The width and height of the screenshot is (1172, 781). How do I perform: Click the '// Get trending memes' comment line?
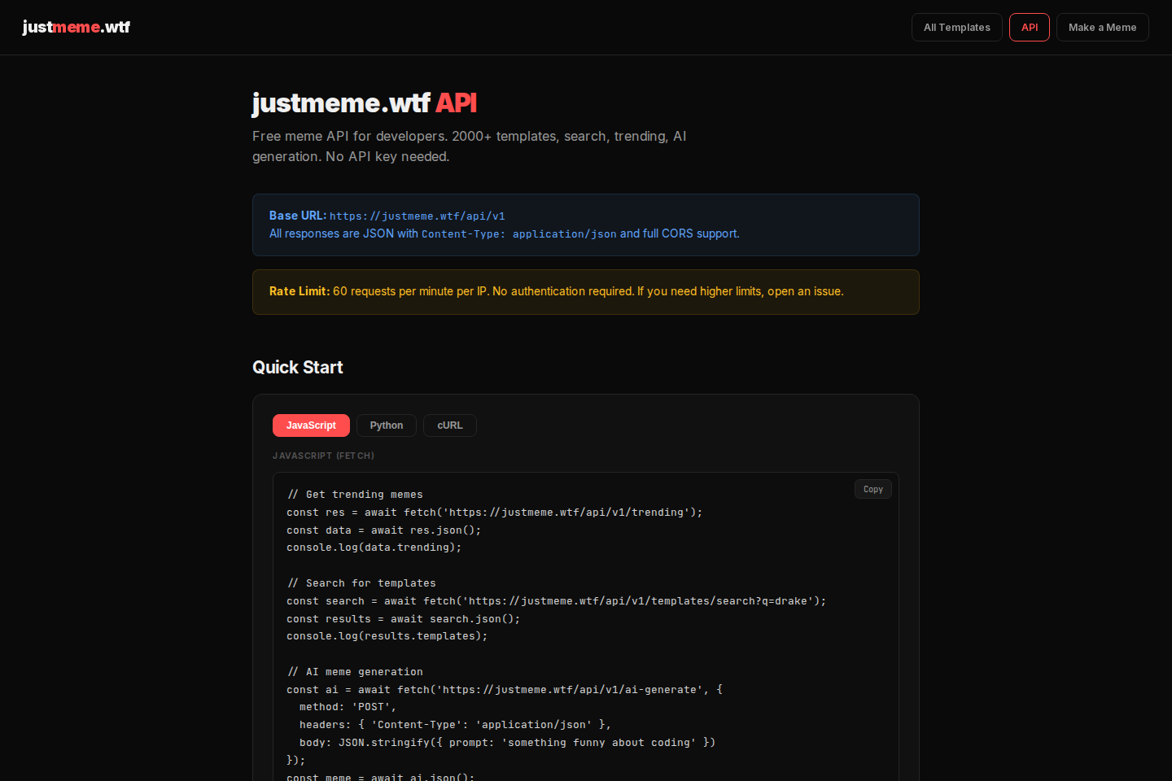tap(355, 495)
